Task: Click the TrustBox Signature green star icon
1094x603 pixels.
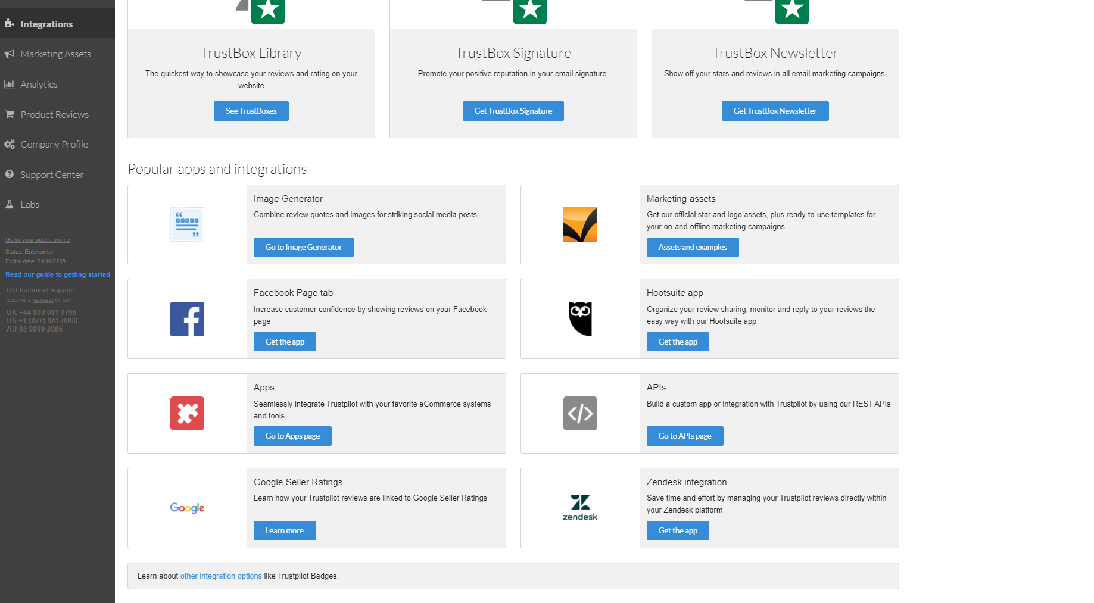Action: point(530,11)
